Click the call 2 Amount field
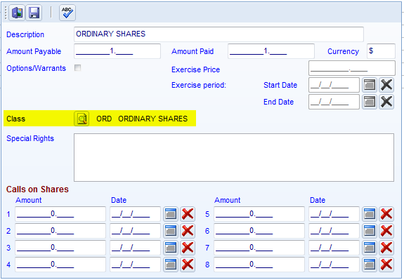 click(x=60, y=231)
